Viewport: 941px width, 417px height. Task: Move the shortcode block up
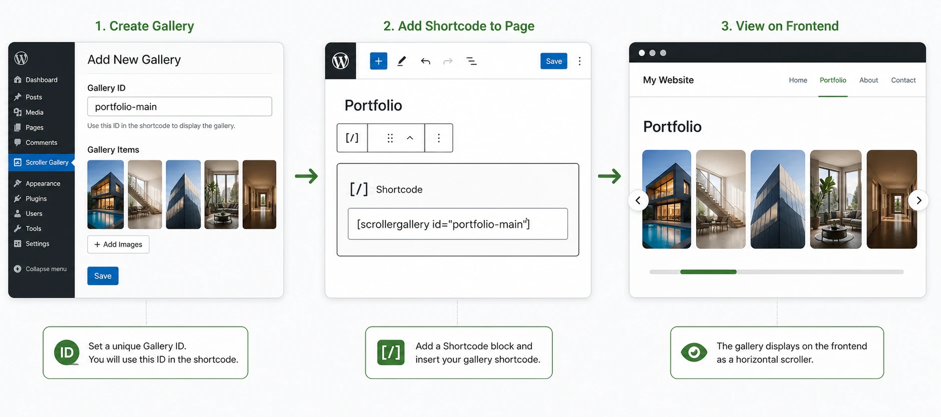pyautogui.click(x=410, y=138)
